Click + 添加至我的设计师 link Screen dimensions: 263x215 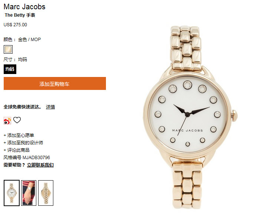tap(23, 142)
